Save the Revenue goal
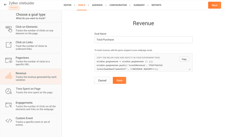225x137 pixels. point(119,80)
